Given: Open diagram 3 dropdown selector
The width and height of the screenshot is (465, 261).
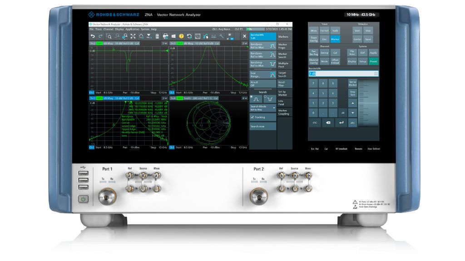Looking at the screenshot, I should pyautogui.click(x=164, y=98).
